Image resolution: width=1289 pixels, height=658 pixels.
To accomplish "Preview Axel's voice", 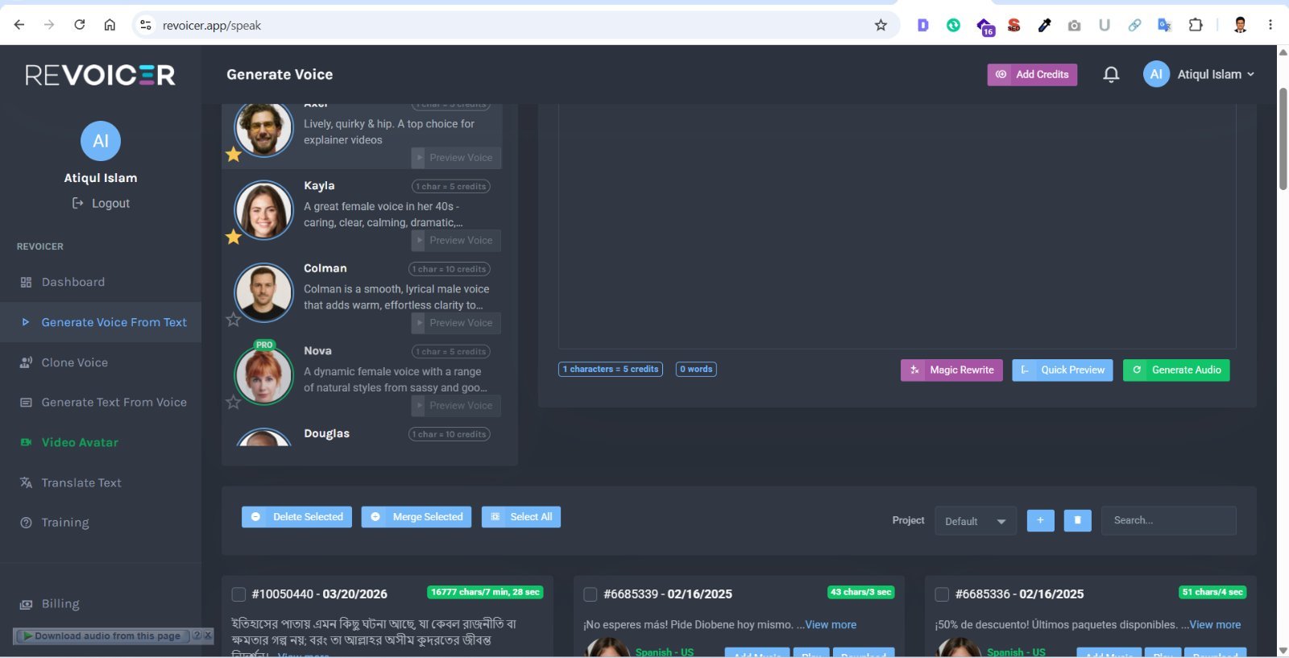I will (x=456, y=158).
